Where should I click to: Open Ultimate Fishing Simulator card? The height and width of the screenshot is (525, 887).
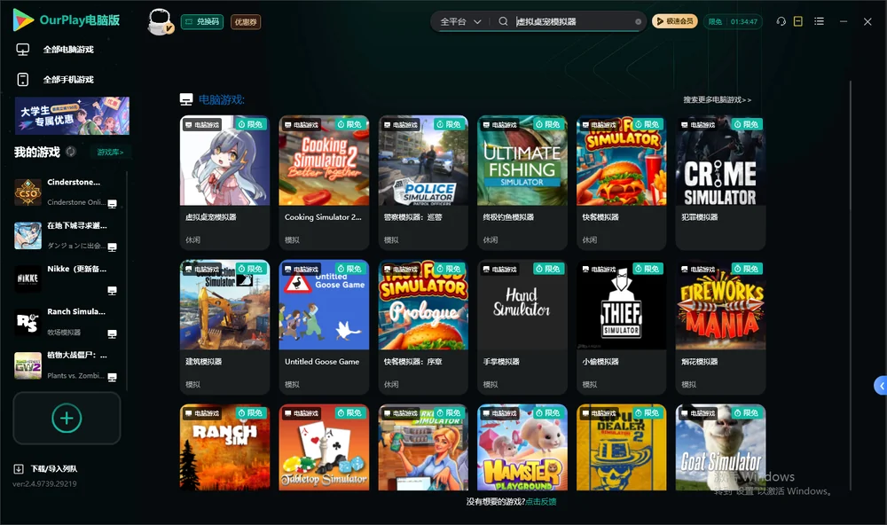[522, 182]
